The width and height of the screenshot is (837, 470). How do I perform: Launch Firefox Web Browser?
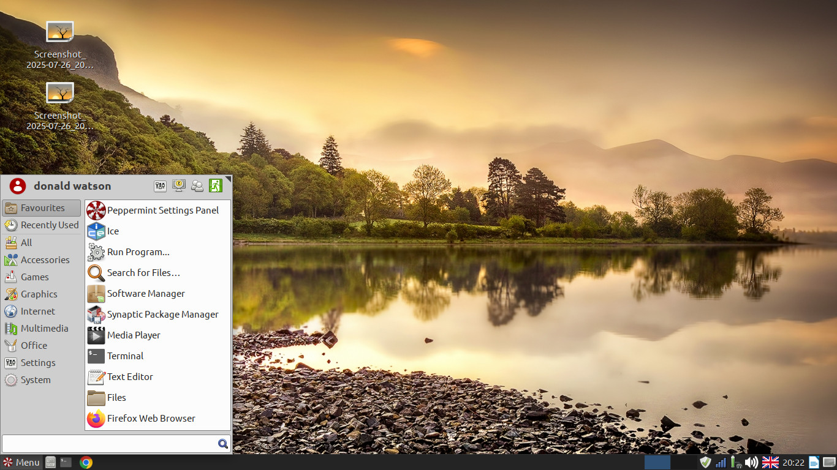point(158,419)
